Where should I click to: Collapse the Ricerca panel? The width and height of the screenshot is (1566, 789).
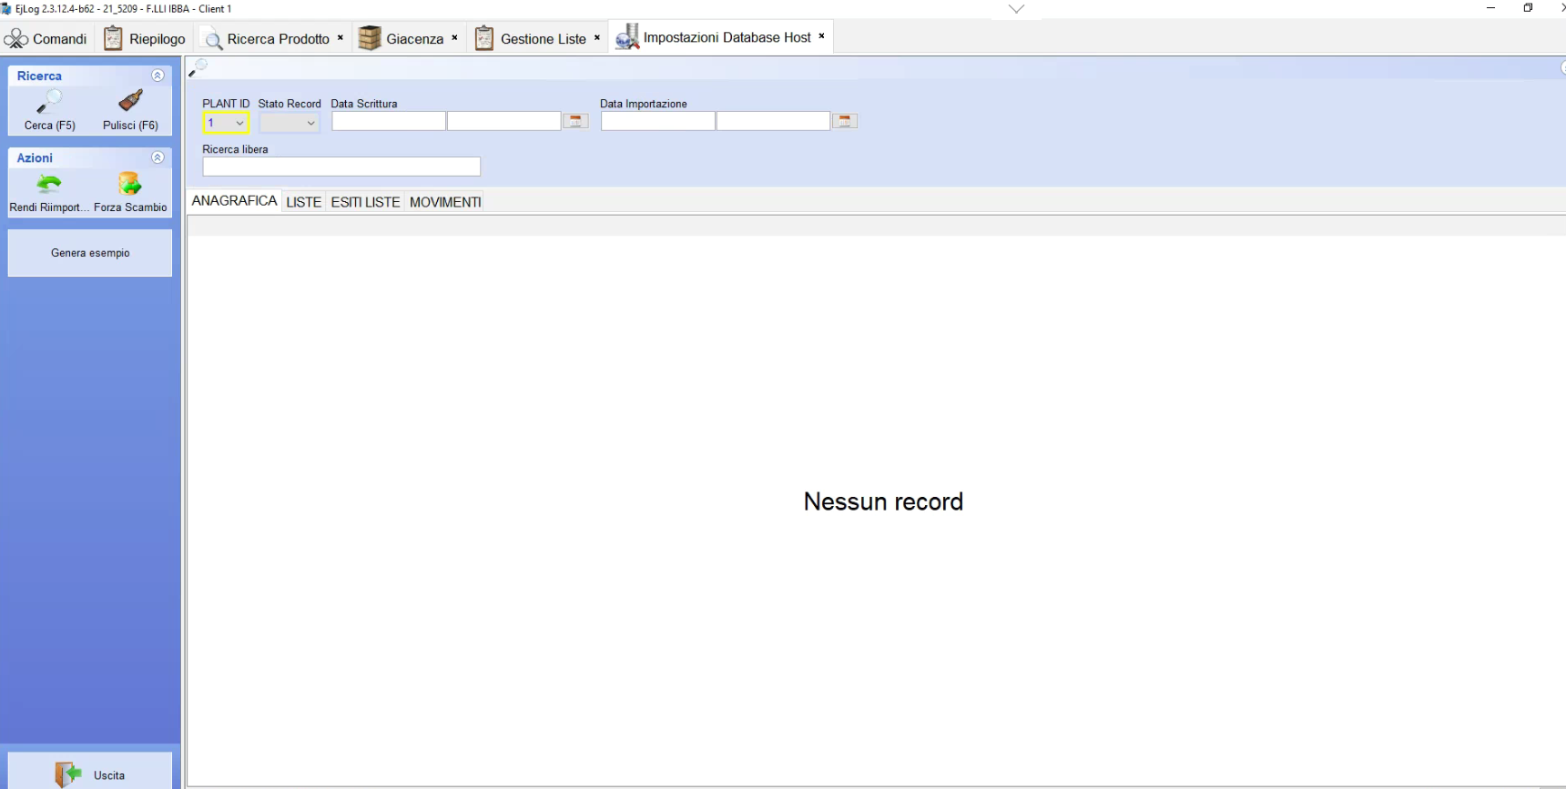[x=158, y=76]
